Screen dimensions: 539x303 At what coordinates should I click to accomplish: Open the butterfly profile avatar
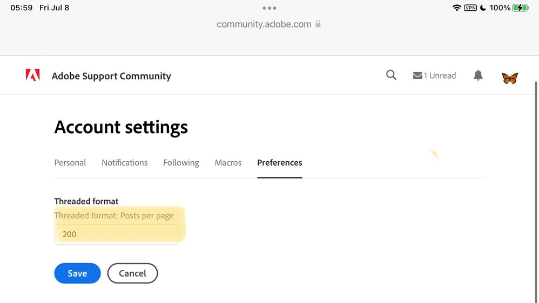509,78
